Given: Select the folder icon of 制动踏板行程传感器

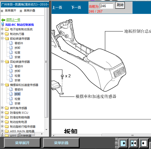Looking at the screenshot, I should click(7, 126).
